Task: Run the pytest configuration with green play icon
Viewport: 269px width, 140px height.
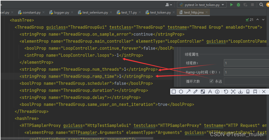Action: (x=231, y=5)
